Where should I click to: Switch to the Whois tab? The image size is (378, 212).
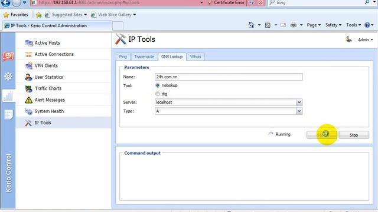pos(195,57)
